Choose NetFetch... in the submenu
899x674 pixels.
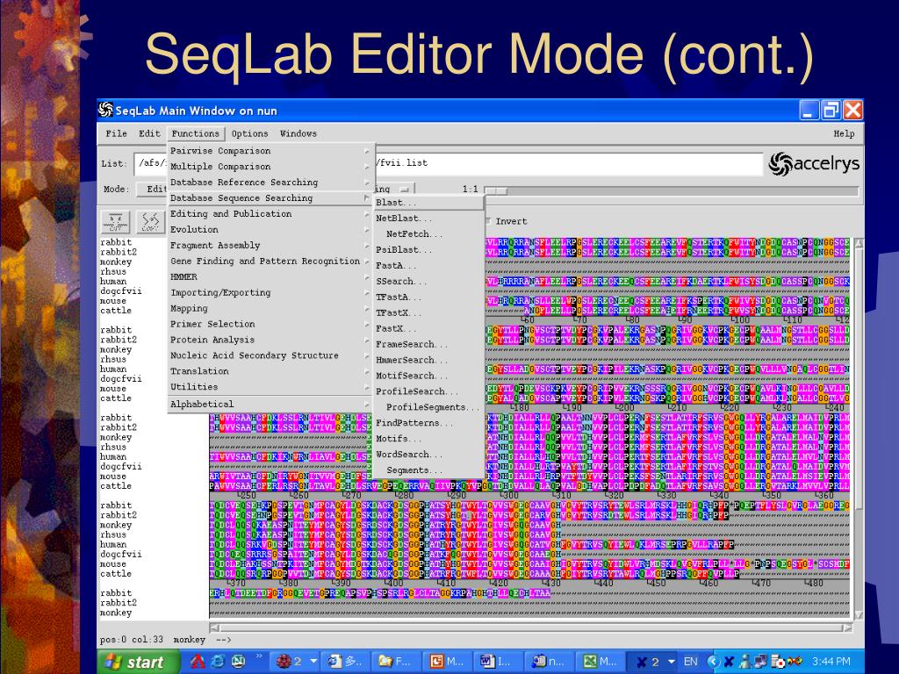click(428, 233)
